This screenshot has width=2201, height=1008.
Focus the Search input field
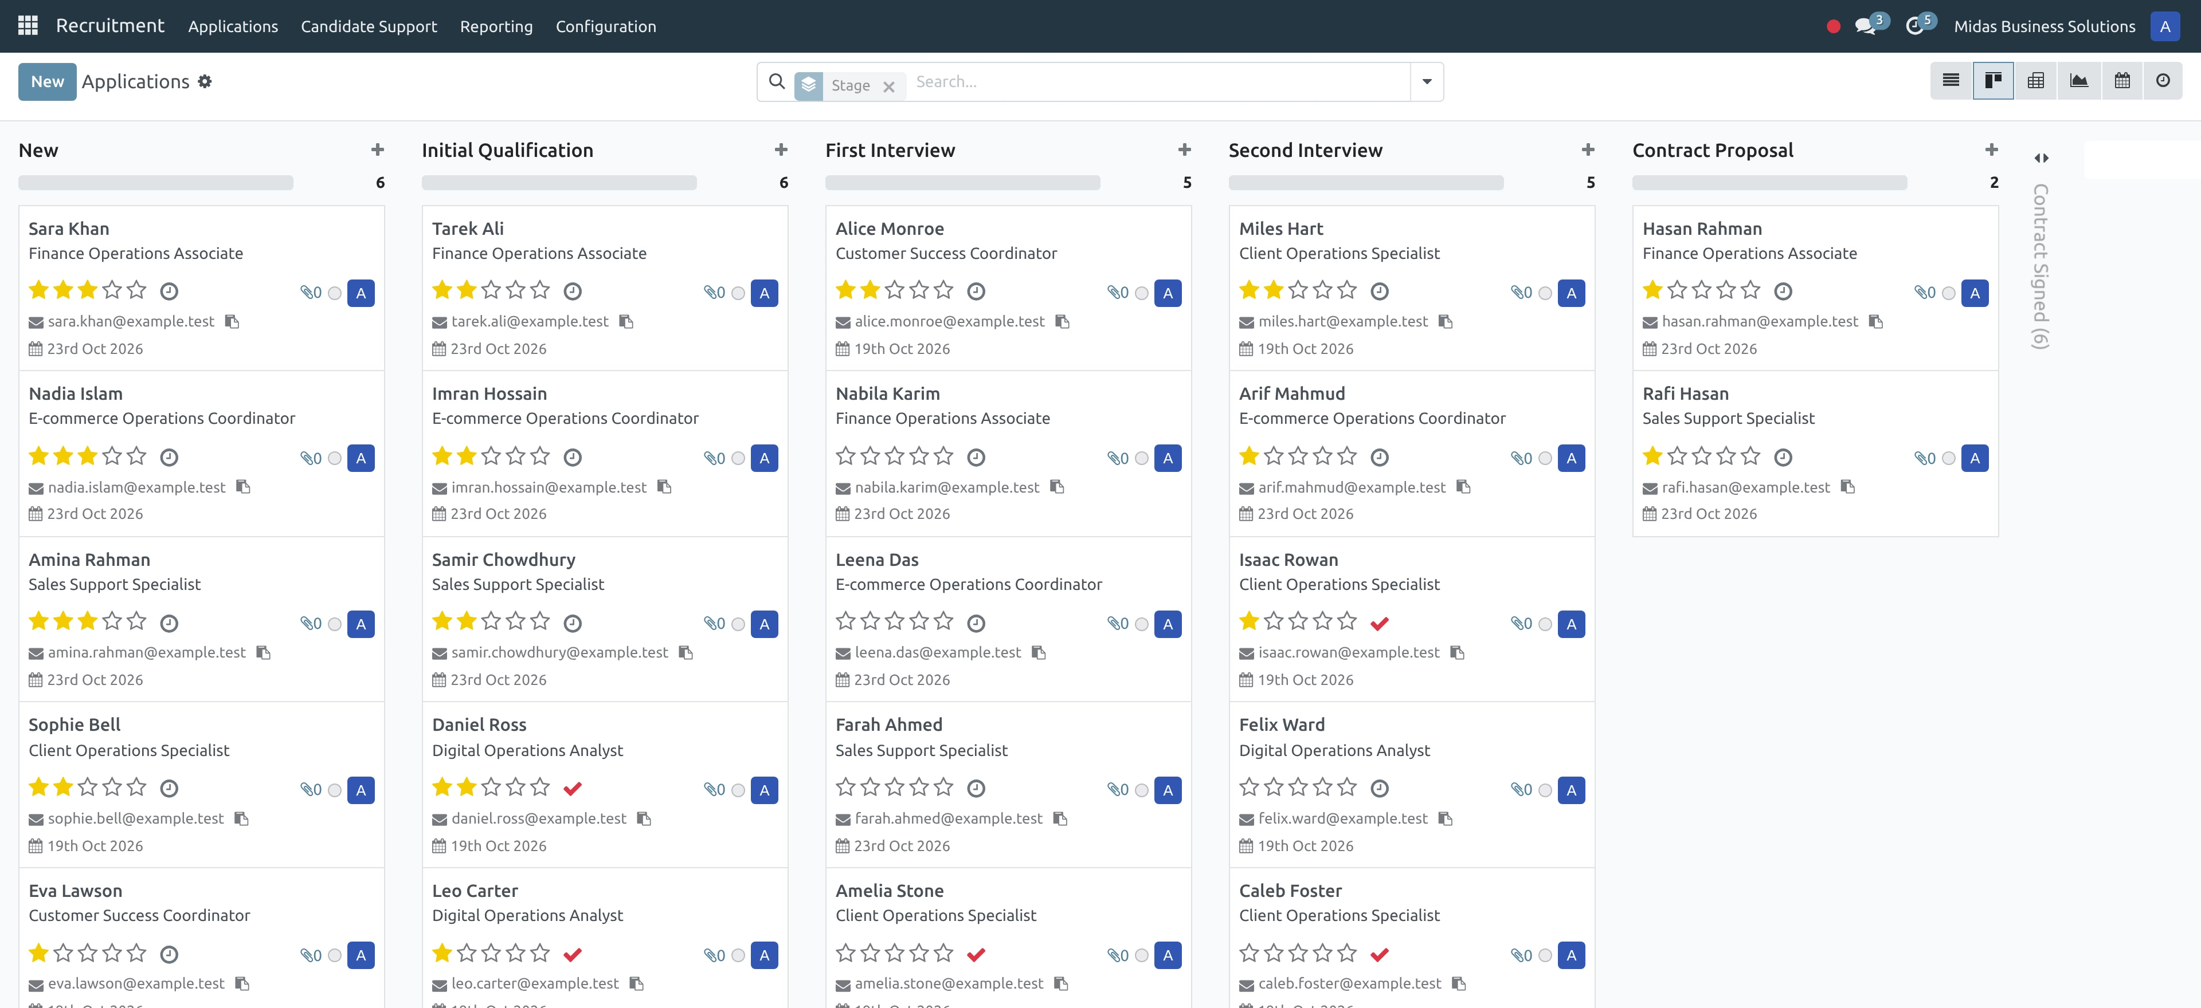[x=1158, y=82]
